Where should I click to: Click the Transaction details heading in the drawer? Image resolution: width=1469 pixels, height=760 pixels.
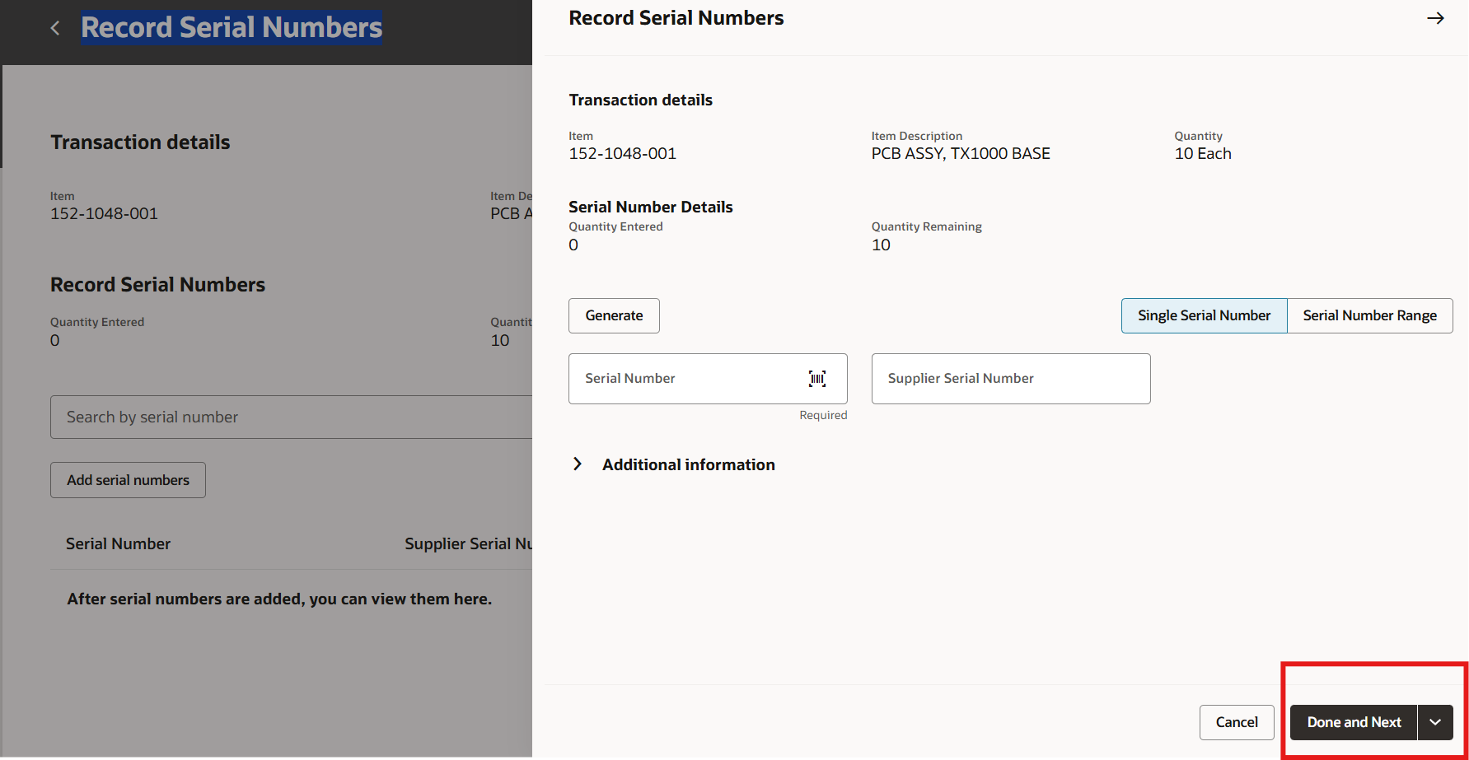click(x=640, y=100)
